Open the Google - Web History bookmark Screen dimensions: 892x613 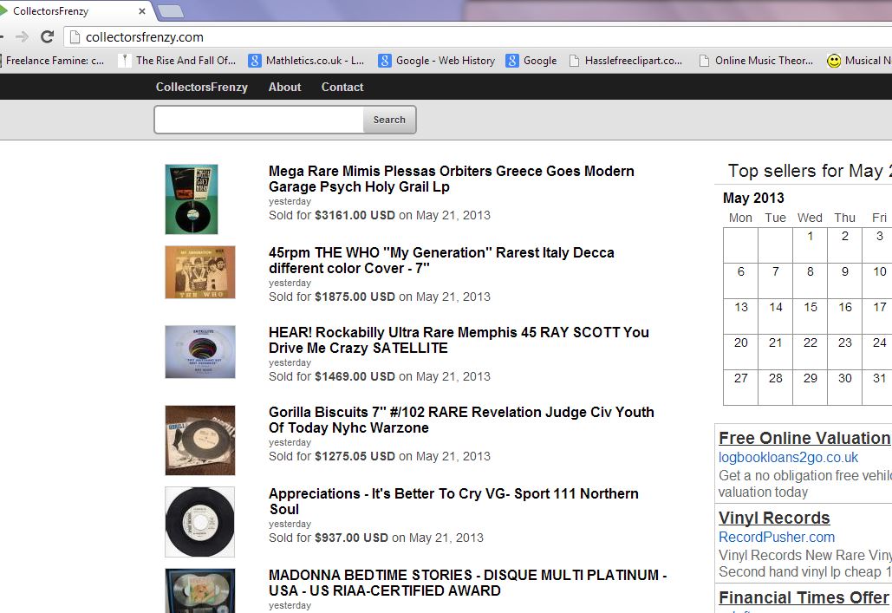click(x=436, y=61)
